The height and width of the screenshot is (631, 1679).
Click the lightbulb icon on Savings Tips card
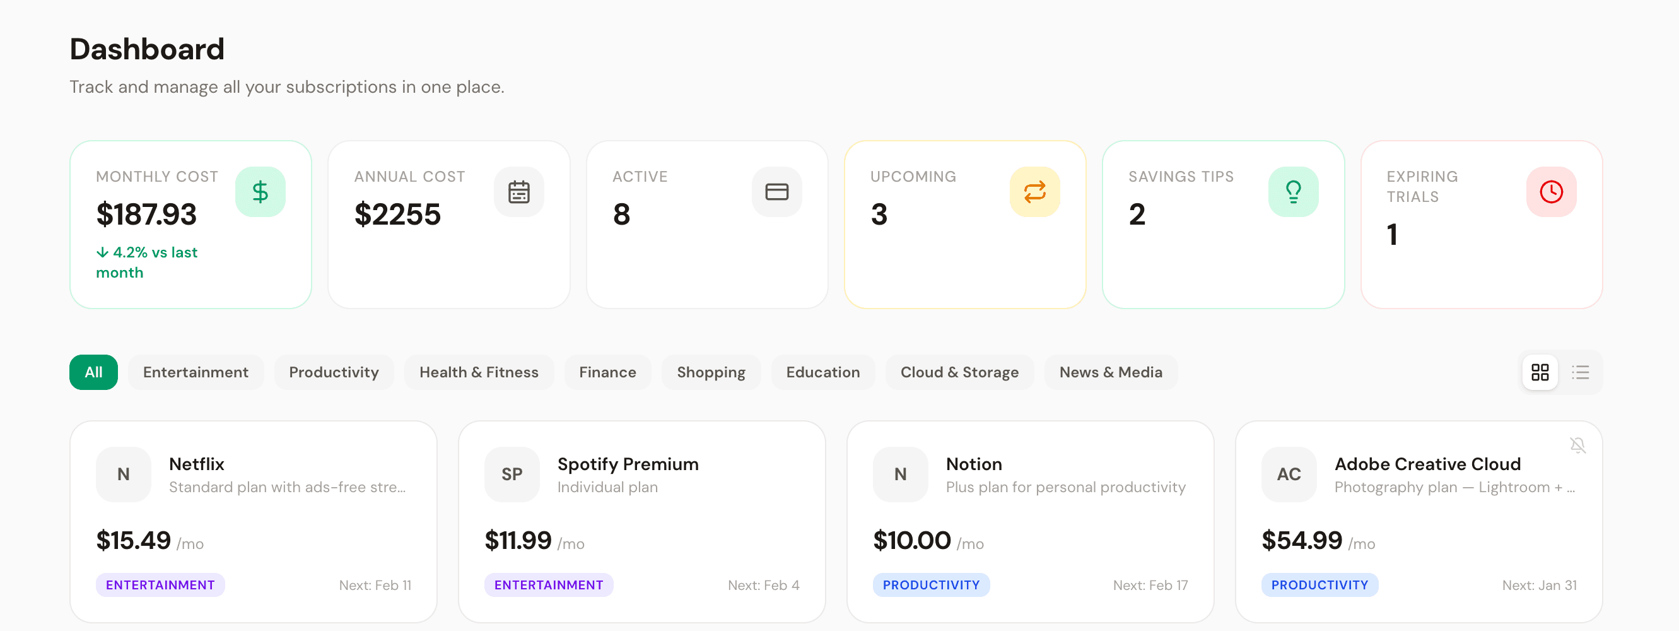pos(1294,191)
